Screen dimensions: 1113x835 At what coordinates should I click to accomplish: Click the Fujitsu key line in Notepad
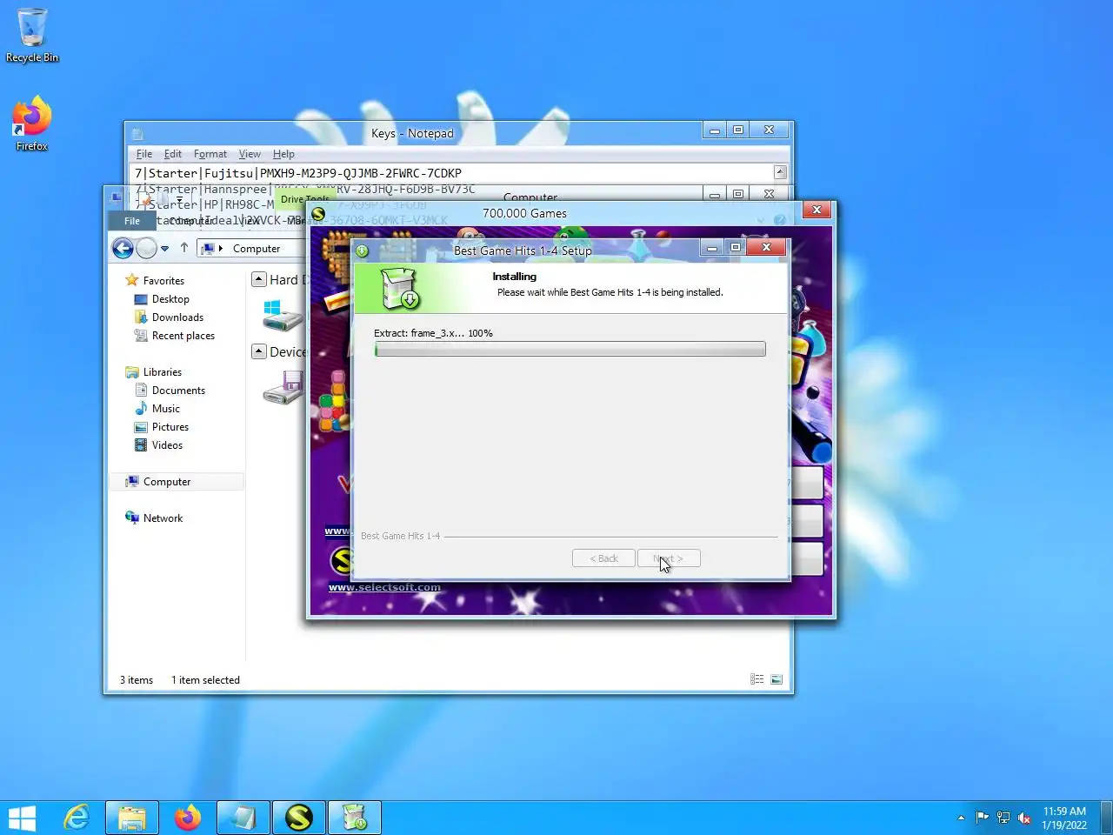298,173
